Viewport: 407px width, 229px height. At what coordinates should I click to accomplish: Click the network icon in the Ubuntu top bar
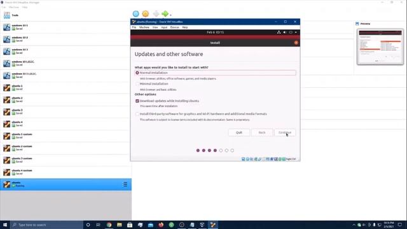[x=279, y=32]
